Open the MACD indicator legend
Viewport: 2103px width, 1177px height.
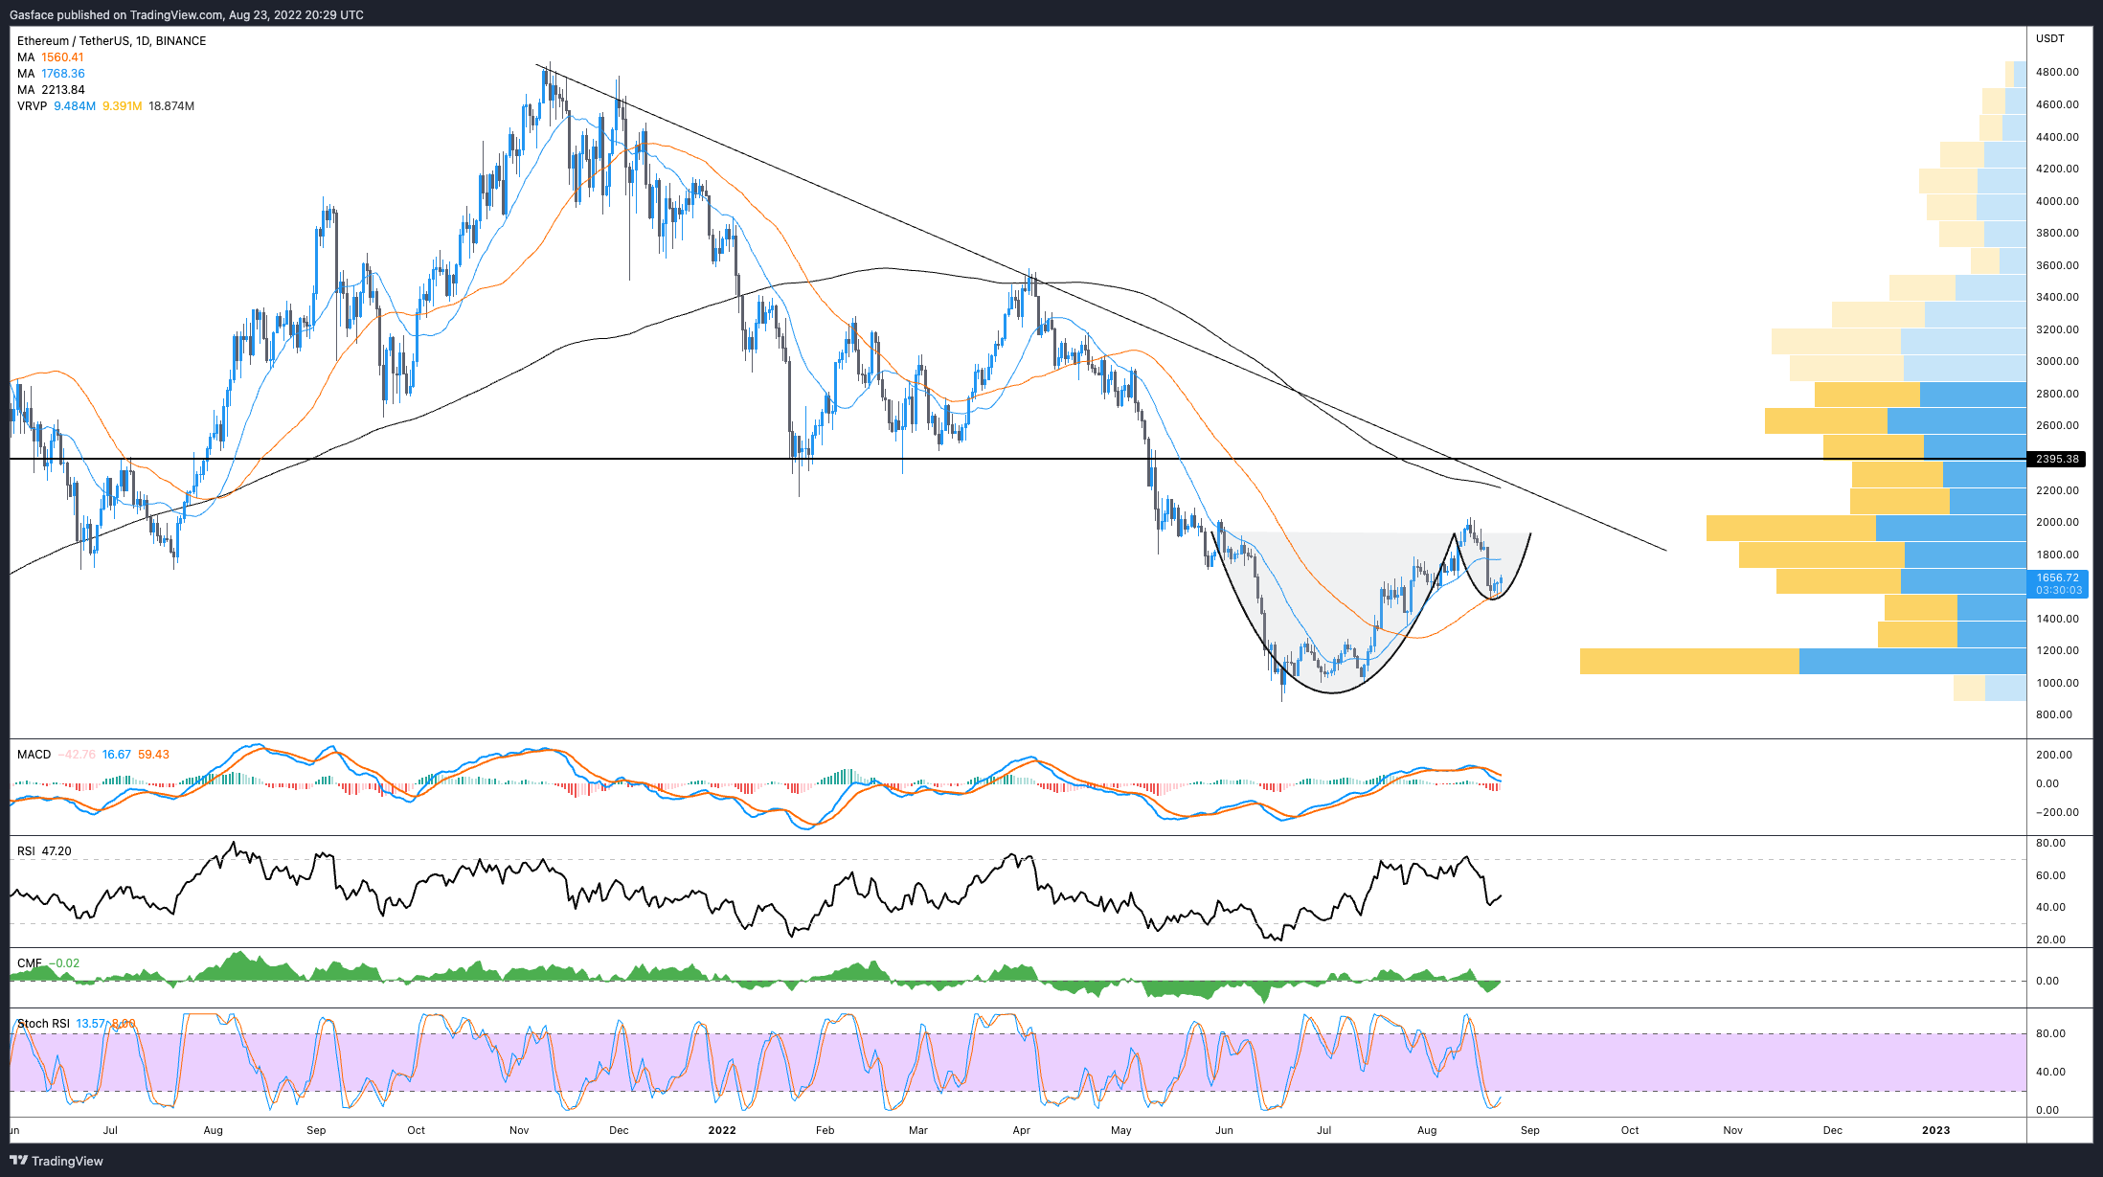(x=34, y=755)
